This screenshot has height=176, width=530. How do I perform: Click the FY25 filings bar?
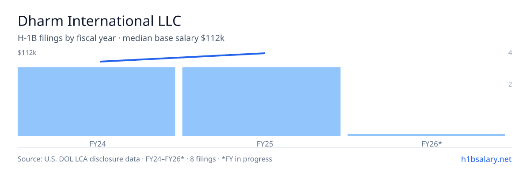click(261, 102)
